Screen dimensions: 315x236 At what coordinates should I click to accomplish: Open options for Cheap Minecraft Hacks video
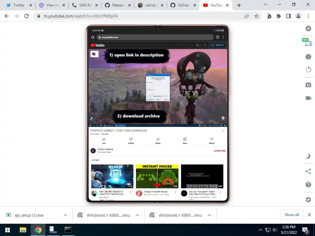coord(175,192)
